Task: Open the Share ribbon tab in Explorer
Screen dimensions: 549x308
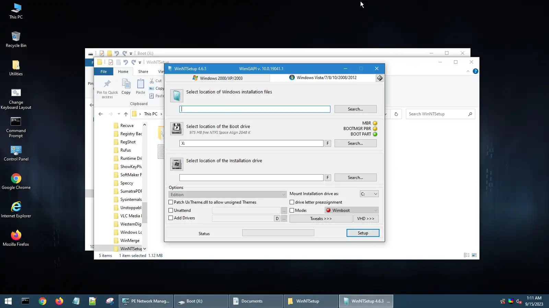Action: pyautogui.click(x=143, y=72)
